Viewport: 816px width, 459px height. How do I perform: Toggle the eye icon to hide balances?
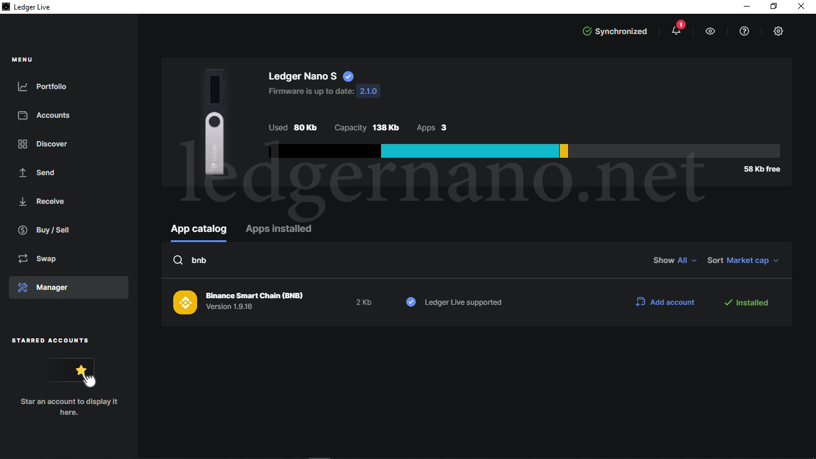[710, 31]
